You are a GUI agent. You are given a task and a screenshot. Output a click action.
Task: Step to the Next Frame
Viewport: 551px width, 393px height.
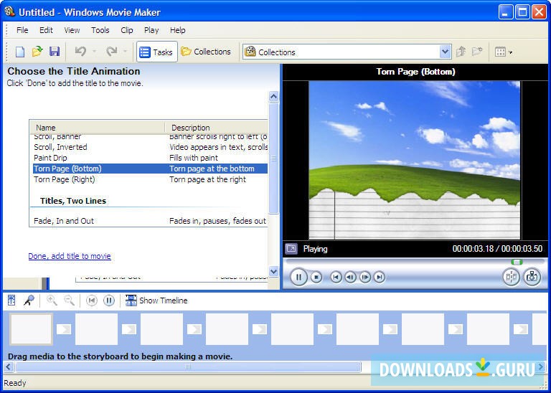(x=365, y=277)
